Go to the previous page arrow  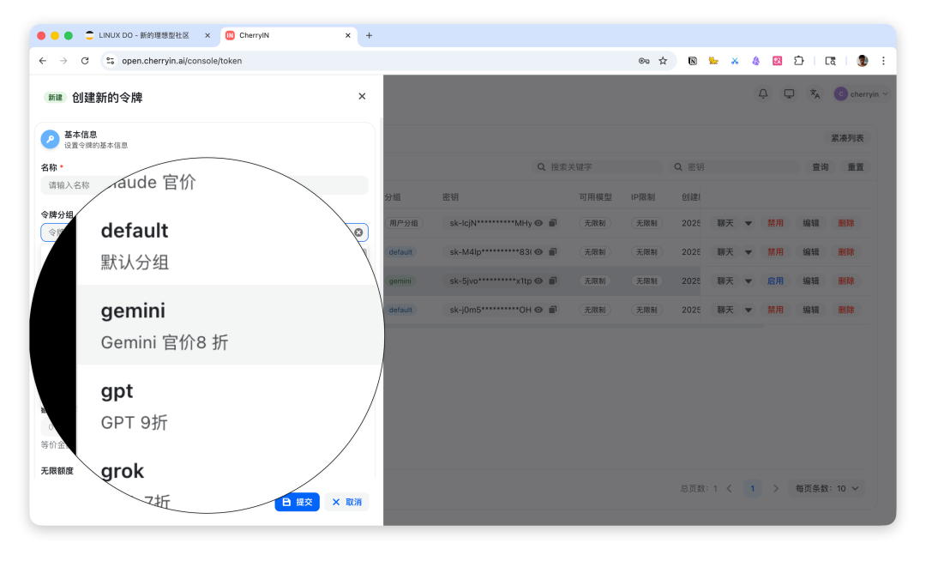730,488
